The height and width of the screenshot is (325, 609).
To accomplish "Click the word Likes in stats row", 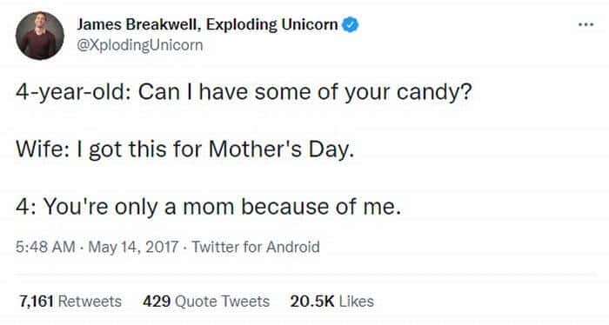I will [356, 302].
